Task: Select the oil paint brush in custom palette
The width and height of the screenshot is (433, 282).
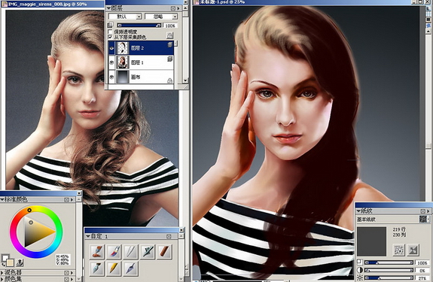Action: pyautogui.click(x=97, y=251)
